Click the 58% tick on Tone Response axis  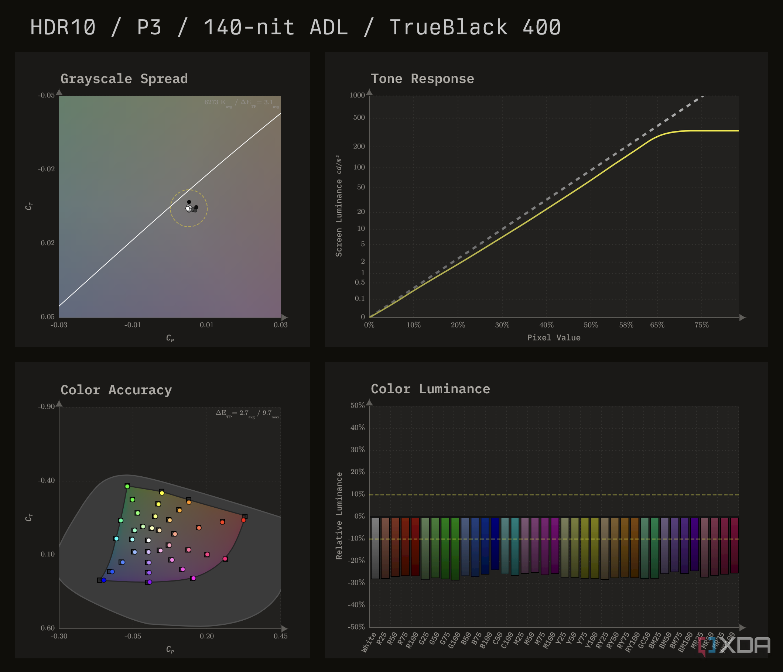(626, 325)
